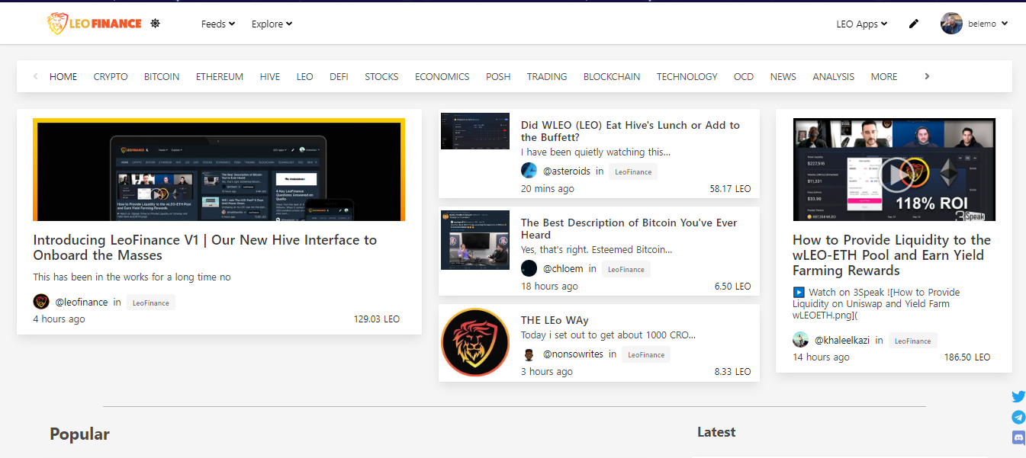
Task: Open 'The Best Description of Bitcoin' post
Action: pos(629,229)
